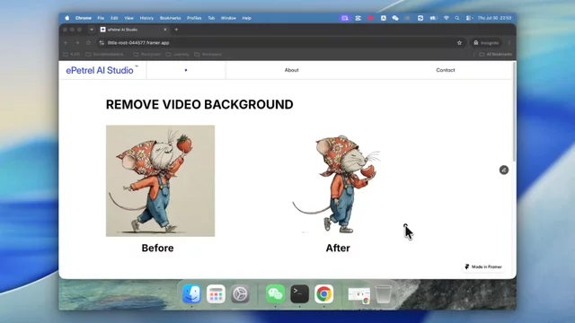
Task: Open Google Chrome from the Dock
Action: [x=323, y=293]
